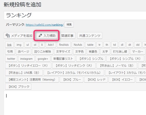146x115 pixels.
Task: Insert a dl tag
Action: (x=122, y=45)
